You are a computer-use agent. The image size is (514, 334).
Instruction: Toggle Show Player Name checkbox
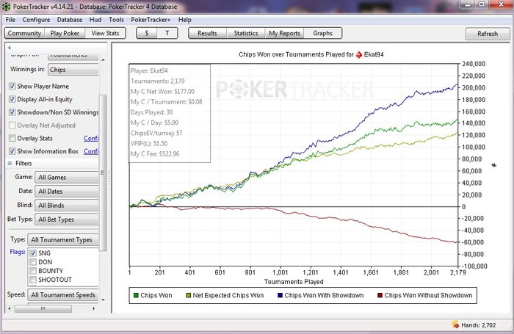coord(12,86)
